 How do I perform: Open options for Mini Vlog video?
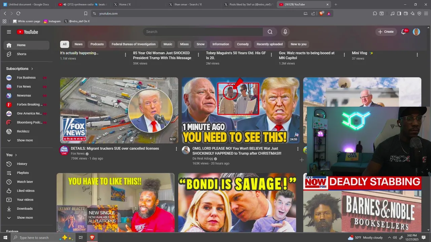click(x=417, y=55)
